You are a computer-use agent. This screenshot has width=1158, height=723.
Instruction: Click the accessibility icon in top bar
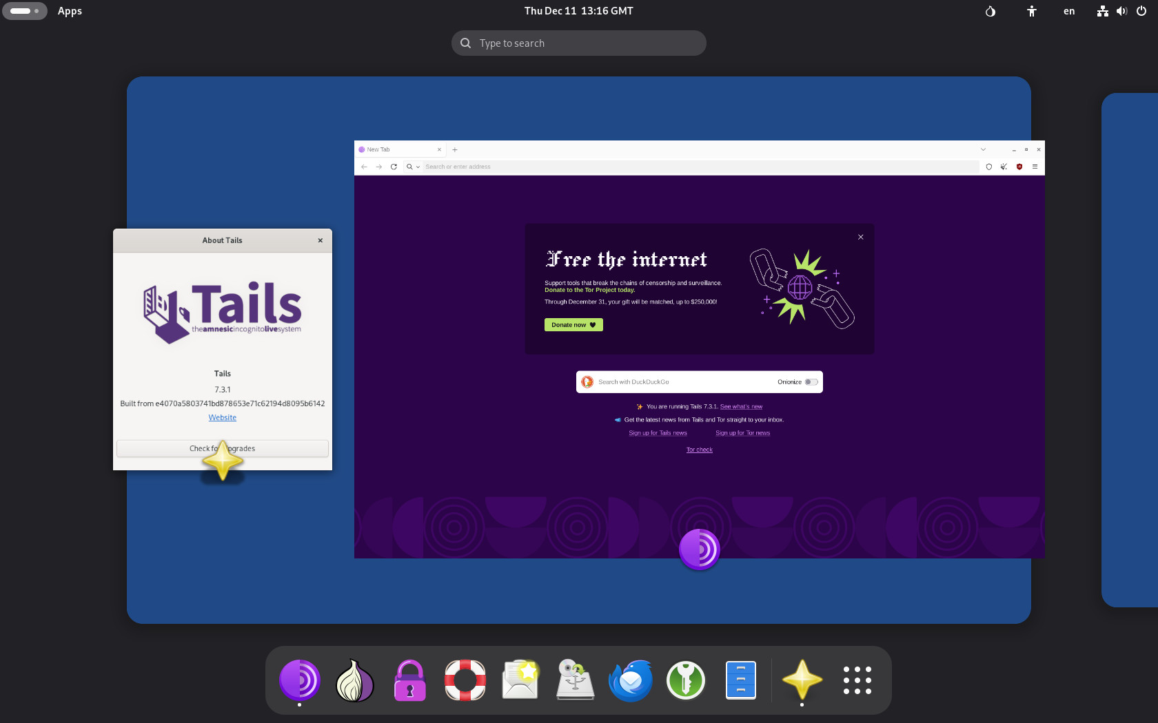click(1031, 11)
